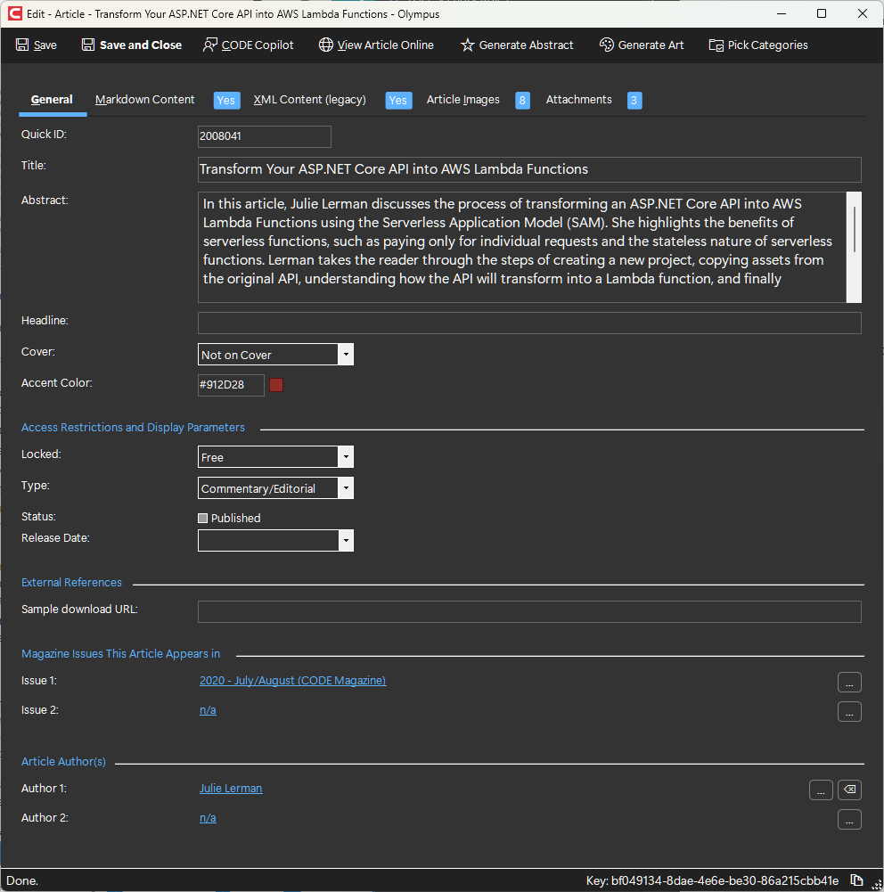Open the Release Date dropdown

tap(275, 540)
